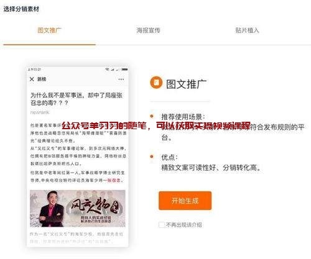Click the orange bullet beside 优点

click(x=152, y=157)
